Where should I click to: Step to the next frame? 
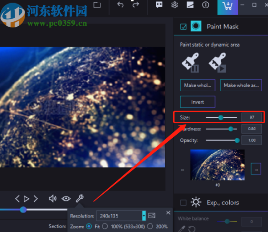coord(36,199)
